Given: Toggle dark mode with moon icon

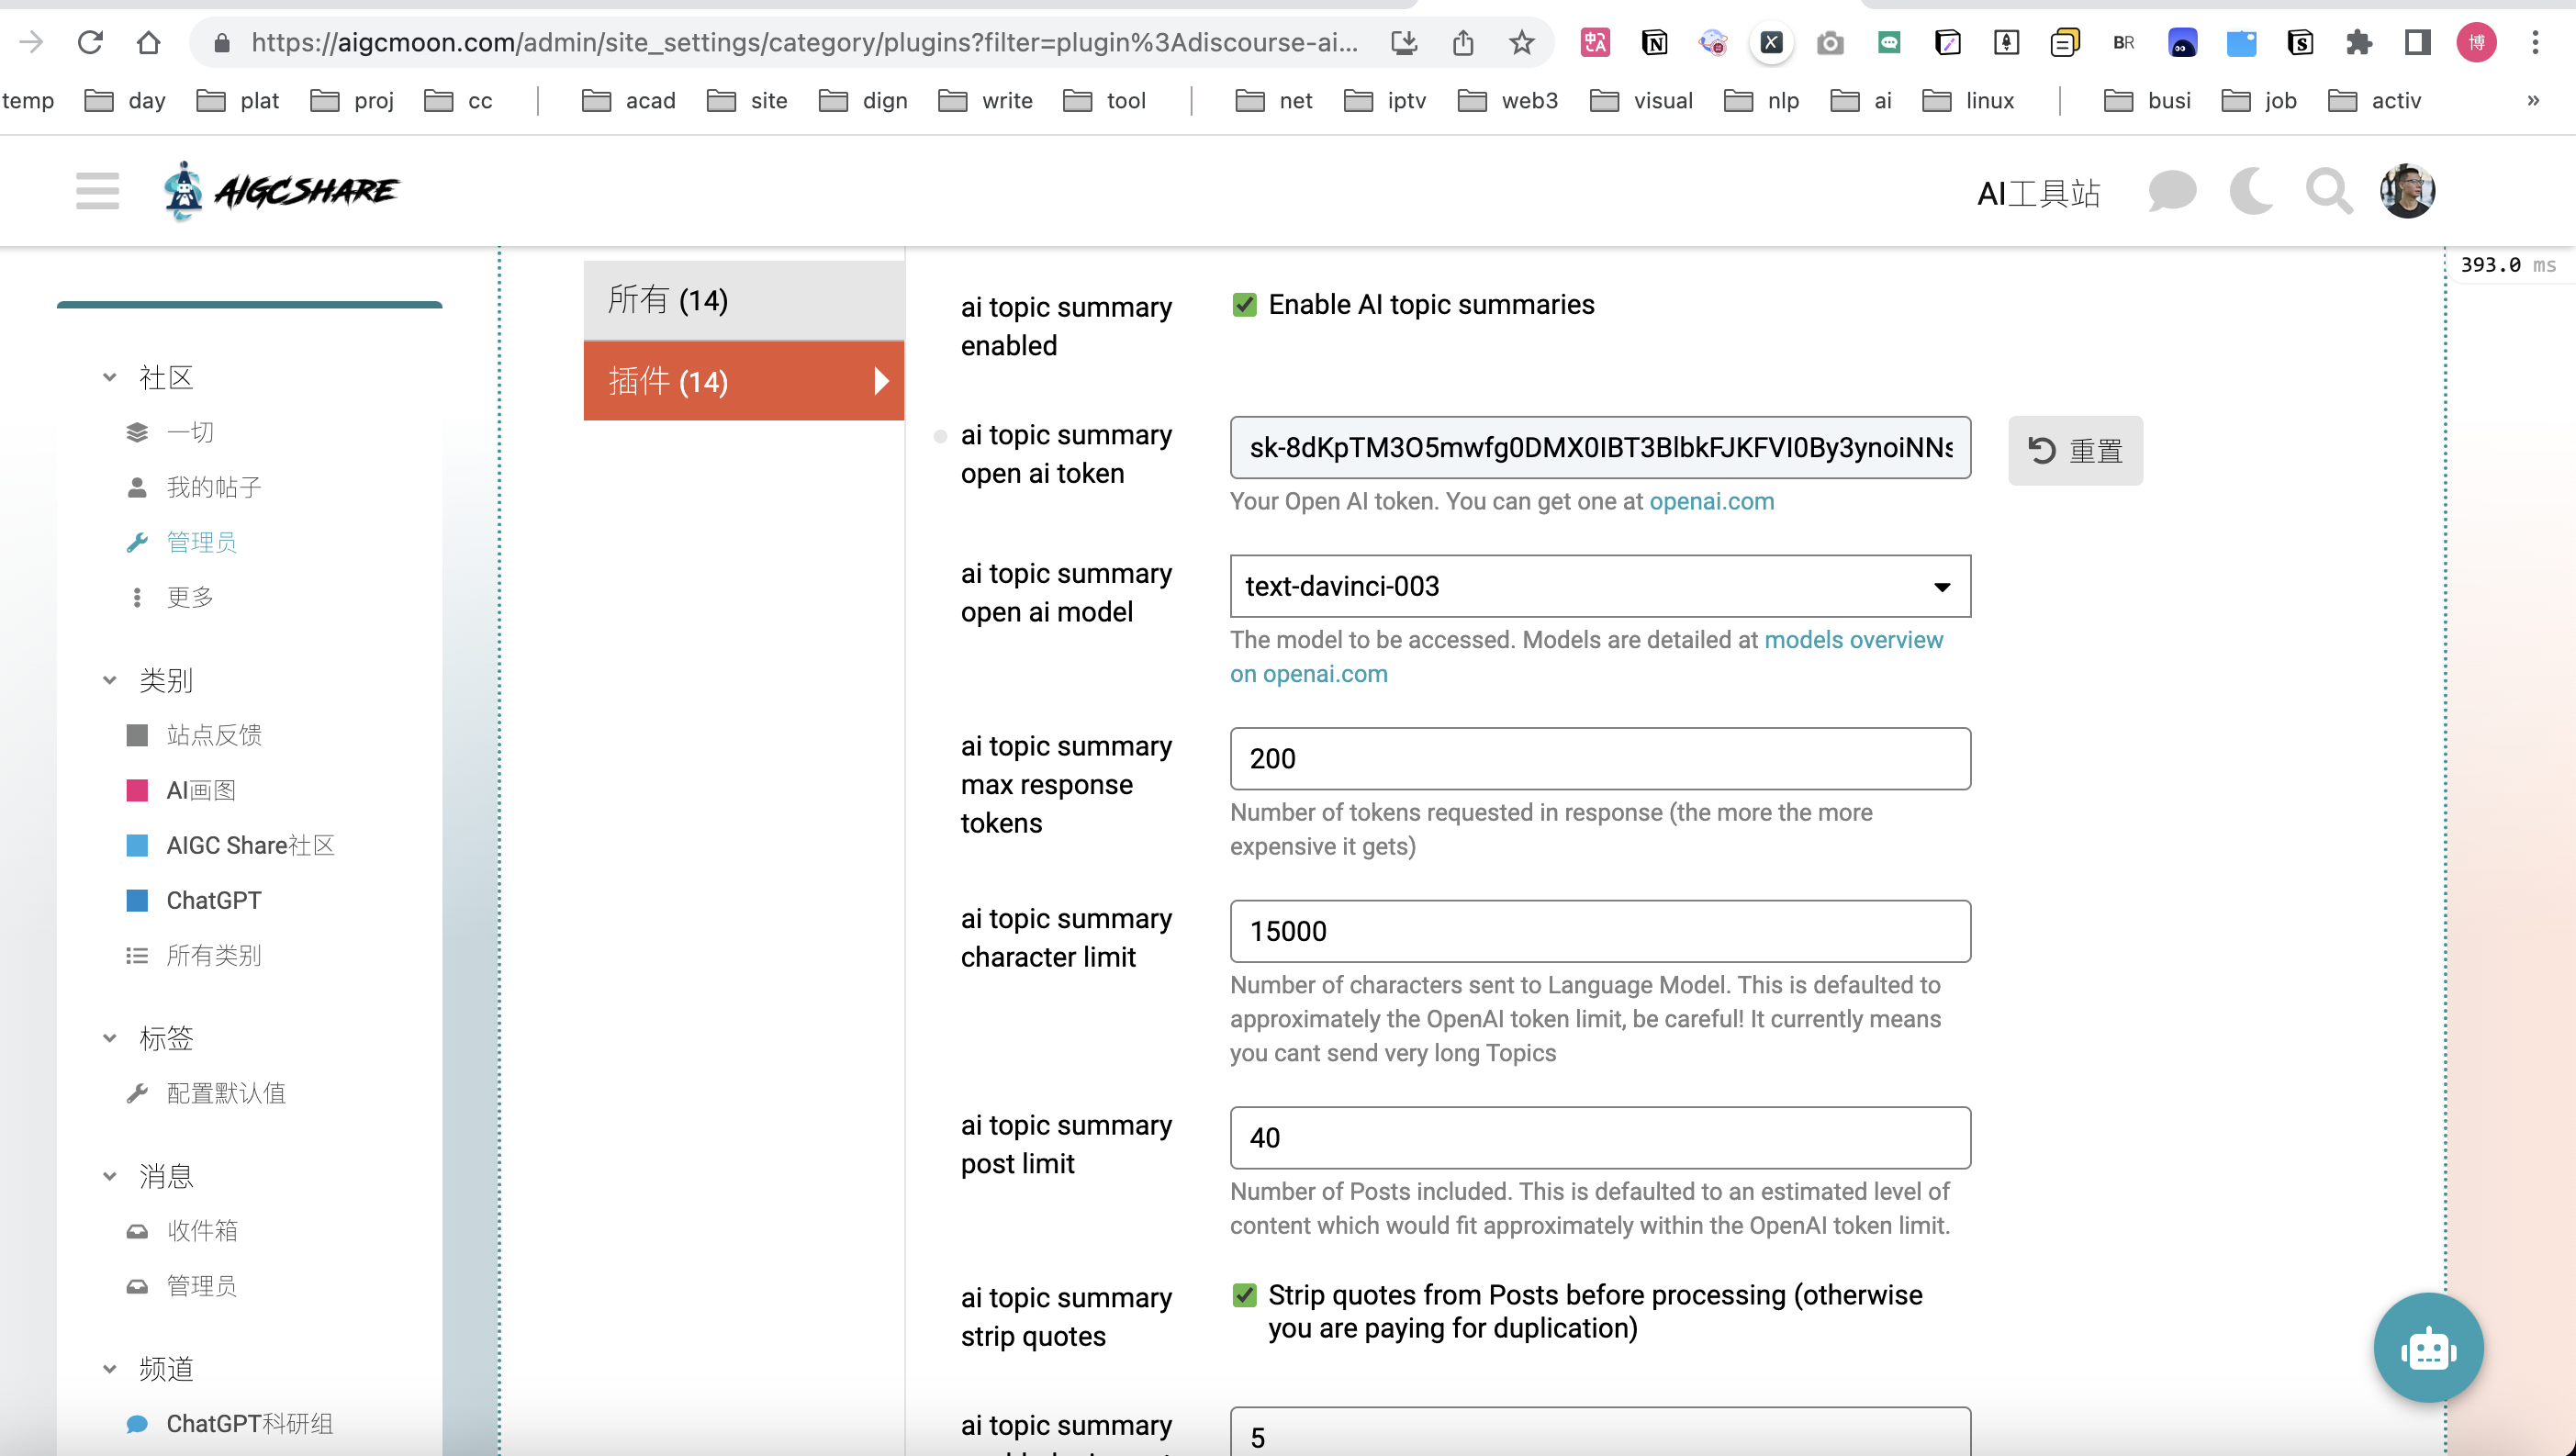Looking at the screenshot, I should (2251, 190).
